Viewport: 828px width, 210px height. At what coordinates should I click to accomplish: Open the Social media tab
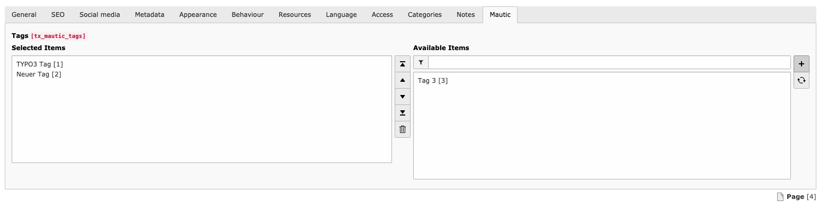click(100, 15)
